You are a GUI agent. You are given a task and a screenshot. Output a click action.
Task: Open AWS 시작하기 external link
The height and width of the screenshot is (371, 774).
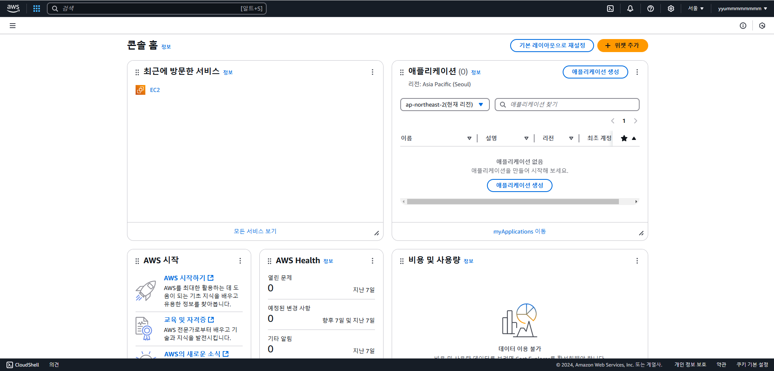click(x=189, y=278)
